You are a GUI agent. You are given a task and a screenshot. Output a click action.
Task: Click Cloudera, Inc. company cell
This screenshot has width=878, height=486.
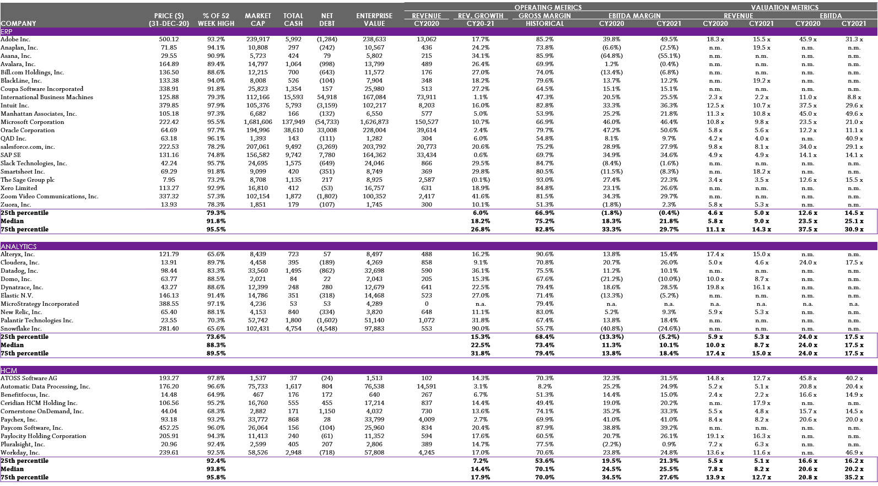coord(20,263)
